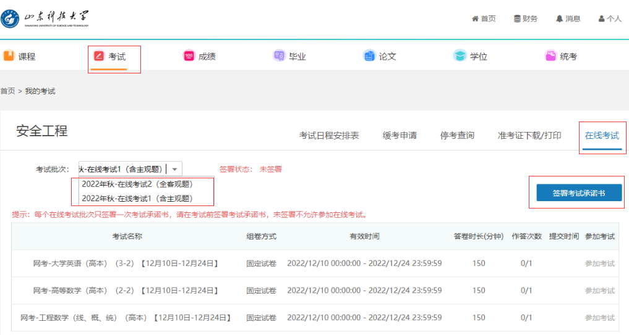The image size is (629, 335).
Task: Expand the 考试批次 dropdown arrow
Action: pyautogui.click(x=175, y=169)
